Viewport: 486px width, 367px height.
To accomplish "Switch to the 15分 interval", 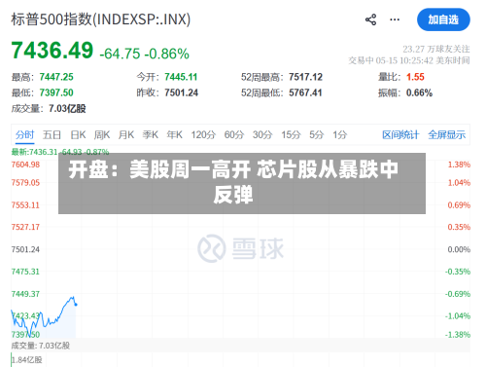I will (x=291, y=134).
